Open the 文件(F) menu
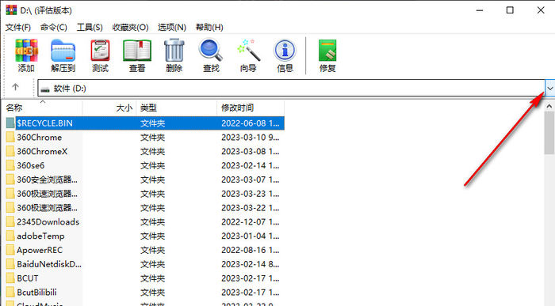The width and height of the screenshot is (555, 306). point(17,27)
